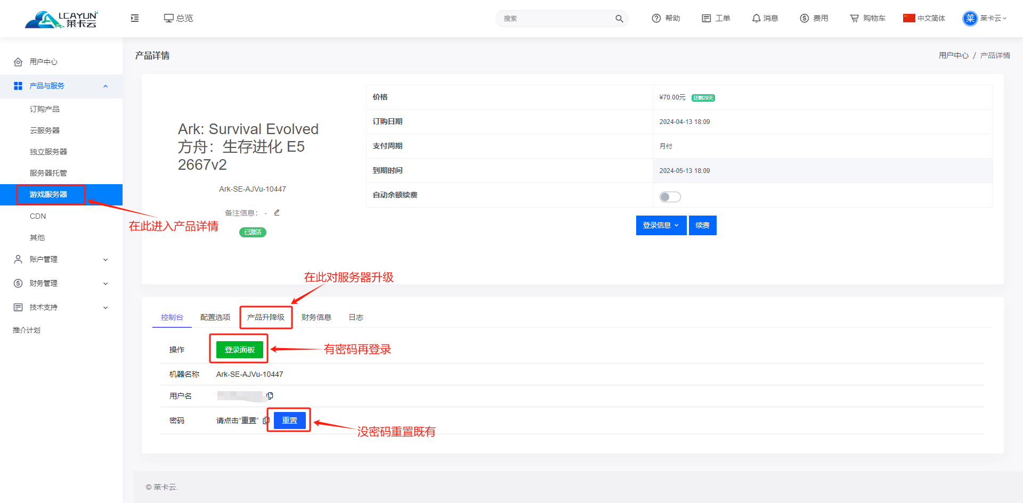The height and width of the screenshot is (503, 1023).
Task: Expand the 财务管理 sidebar section
Action: coord(61,283)
